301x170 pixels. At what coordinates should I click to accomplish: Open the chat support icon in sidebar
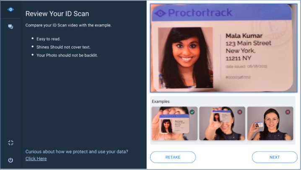coord(10,27)
